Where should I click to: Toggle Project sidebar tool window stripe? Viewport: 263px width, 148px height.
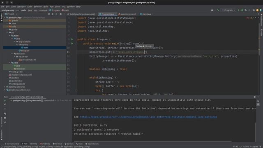pyautogui.click(x=2, y=17)
